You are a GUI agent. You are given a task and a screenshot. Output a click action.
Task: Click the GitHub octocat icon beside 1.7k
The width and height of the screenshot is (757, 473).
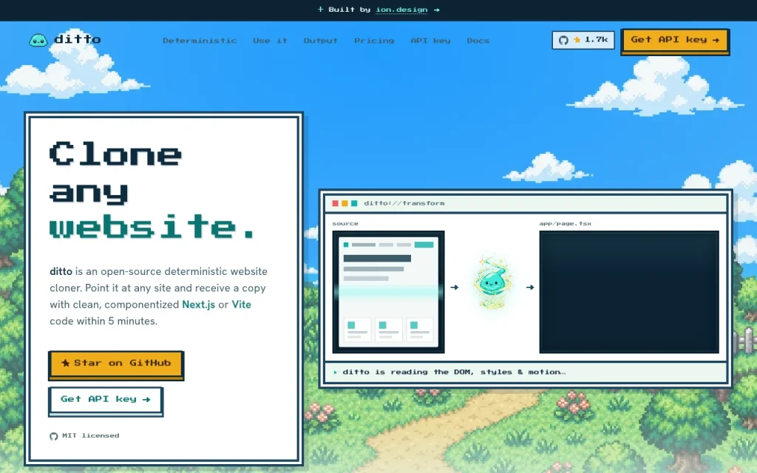pos(563,40)
